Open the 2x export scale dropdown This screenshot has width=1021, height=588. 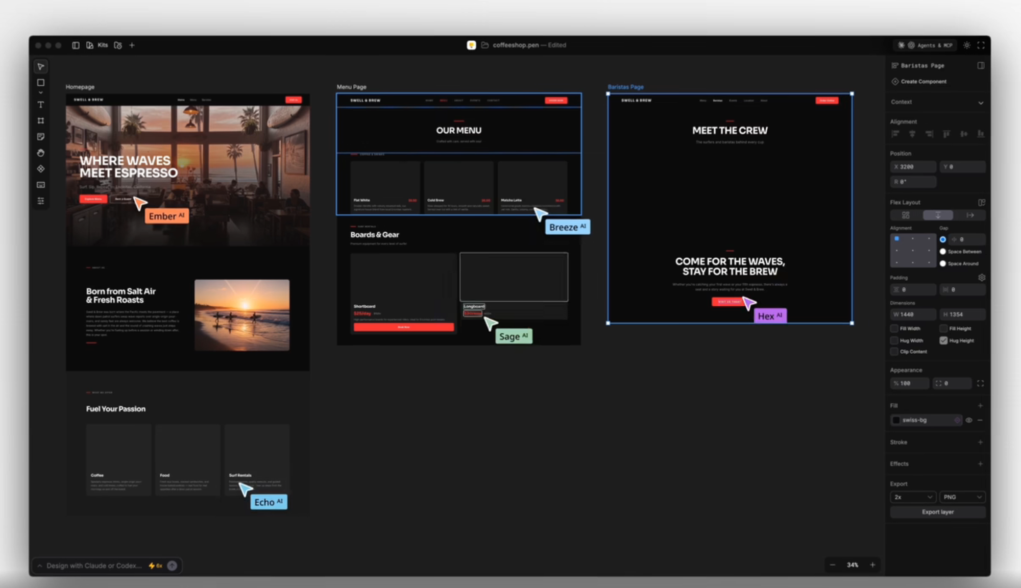pos(913,497)
